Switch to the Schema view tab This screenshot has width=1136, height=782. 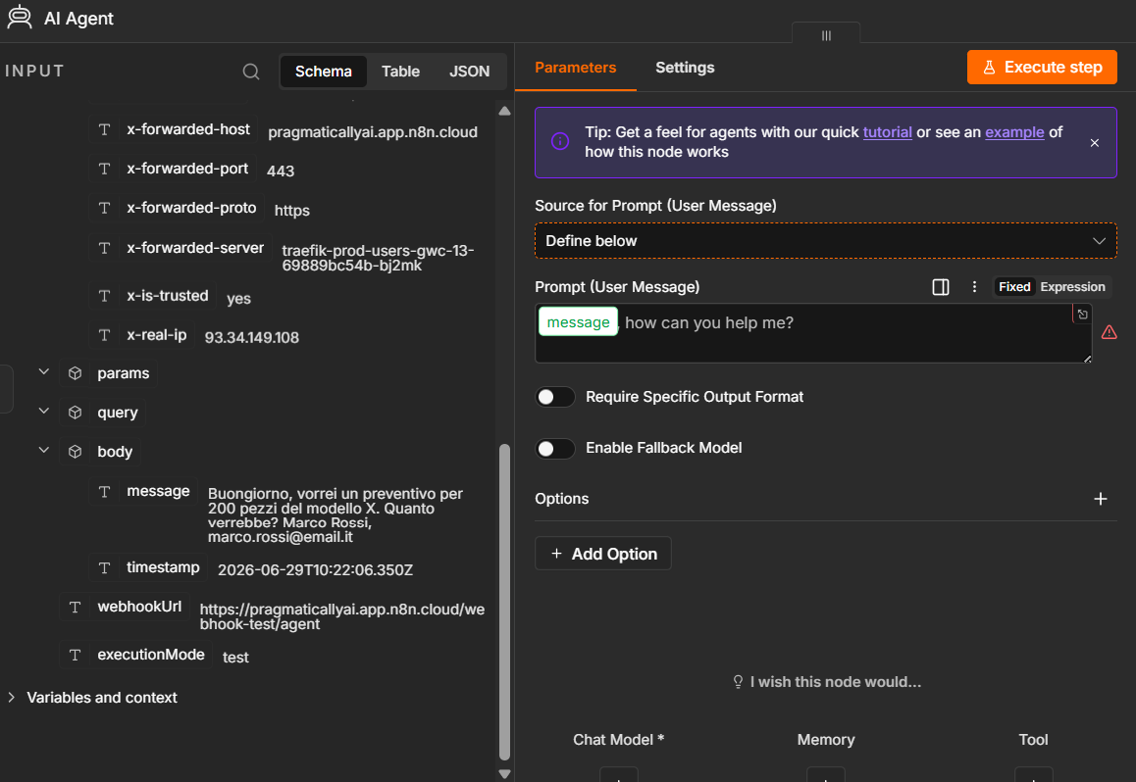(323, 71)
